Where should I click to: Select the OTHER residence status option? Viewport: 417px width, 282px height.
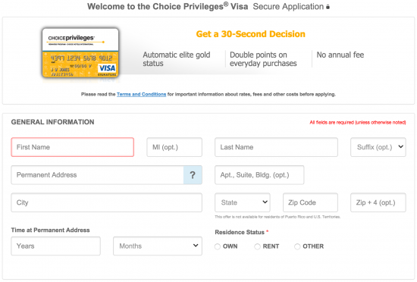297,246
